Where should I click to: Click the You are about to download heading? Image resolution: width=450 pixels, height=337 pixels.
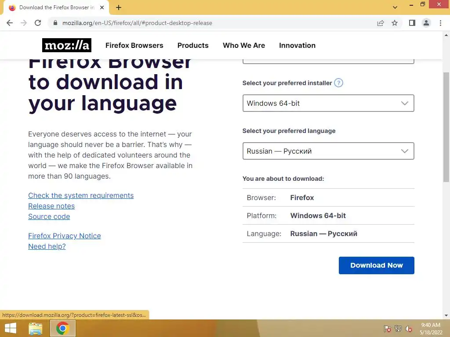click(x=283, y=179)
